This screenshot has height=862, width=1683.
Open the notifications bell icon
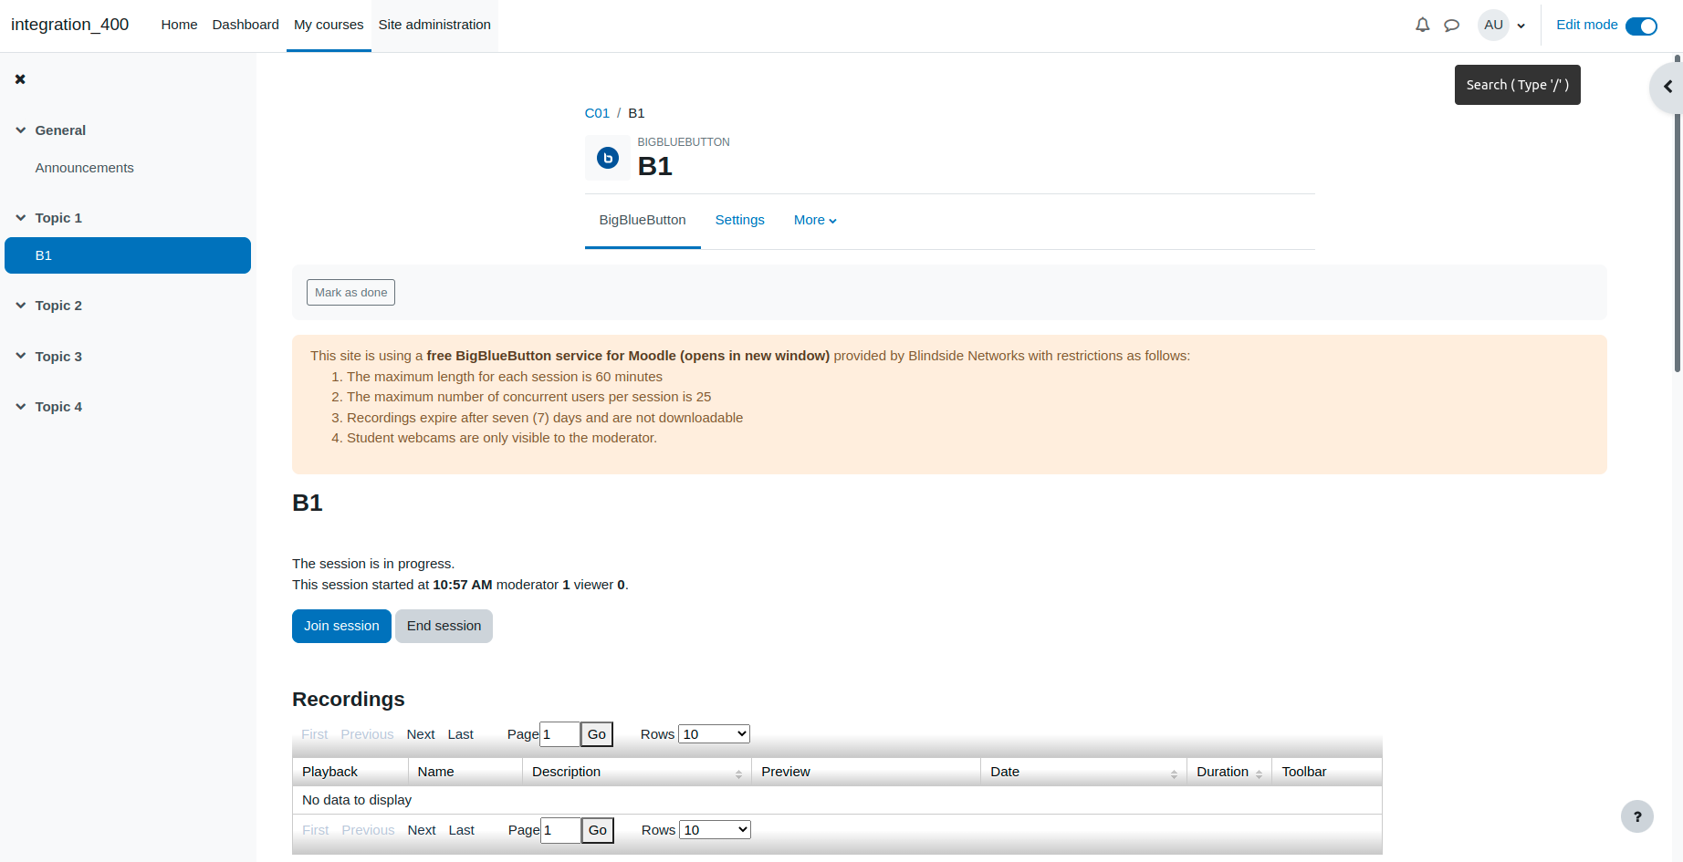tap(1422, 25)
